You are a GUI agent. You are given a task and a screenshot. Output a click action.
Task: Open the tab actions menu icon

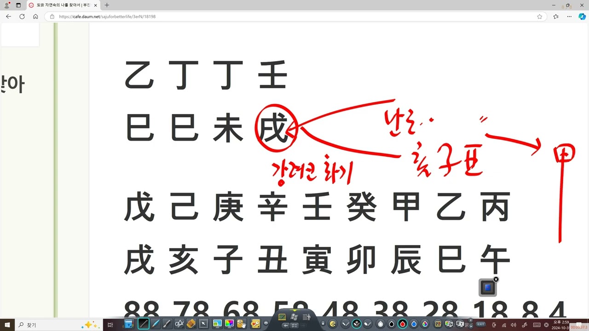tap(18, 6)
